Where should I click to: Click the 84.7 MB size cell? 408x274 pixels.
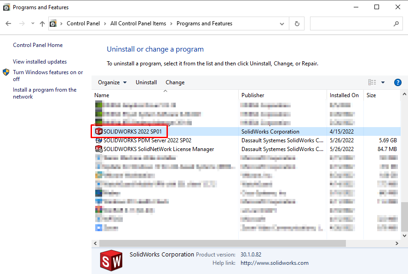[x=387, y=149]
